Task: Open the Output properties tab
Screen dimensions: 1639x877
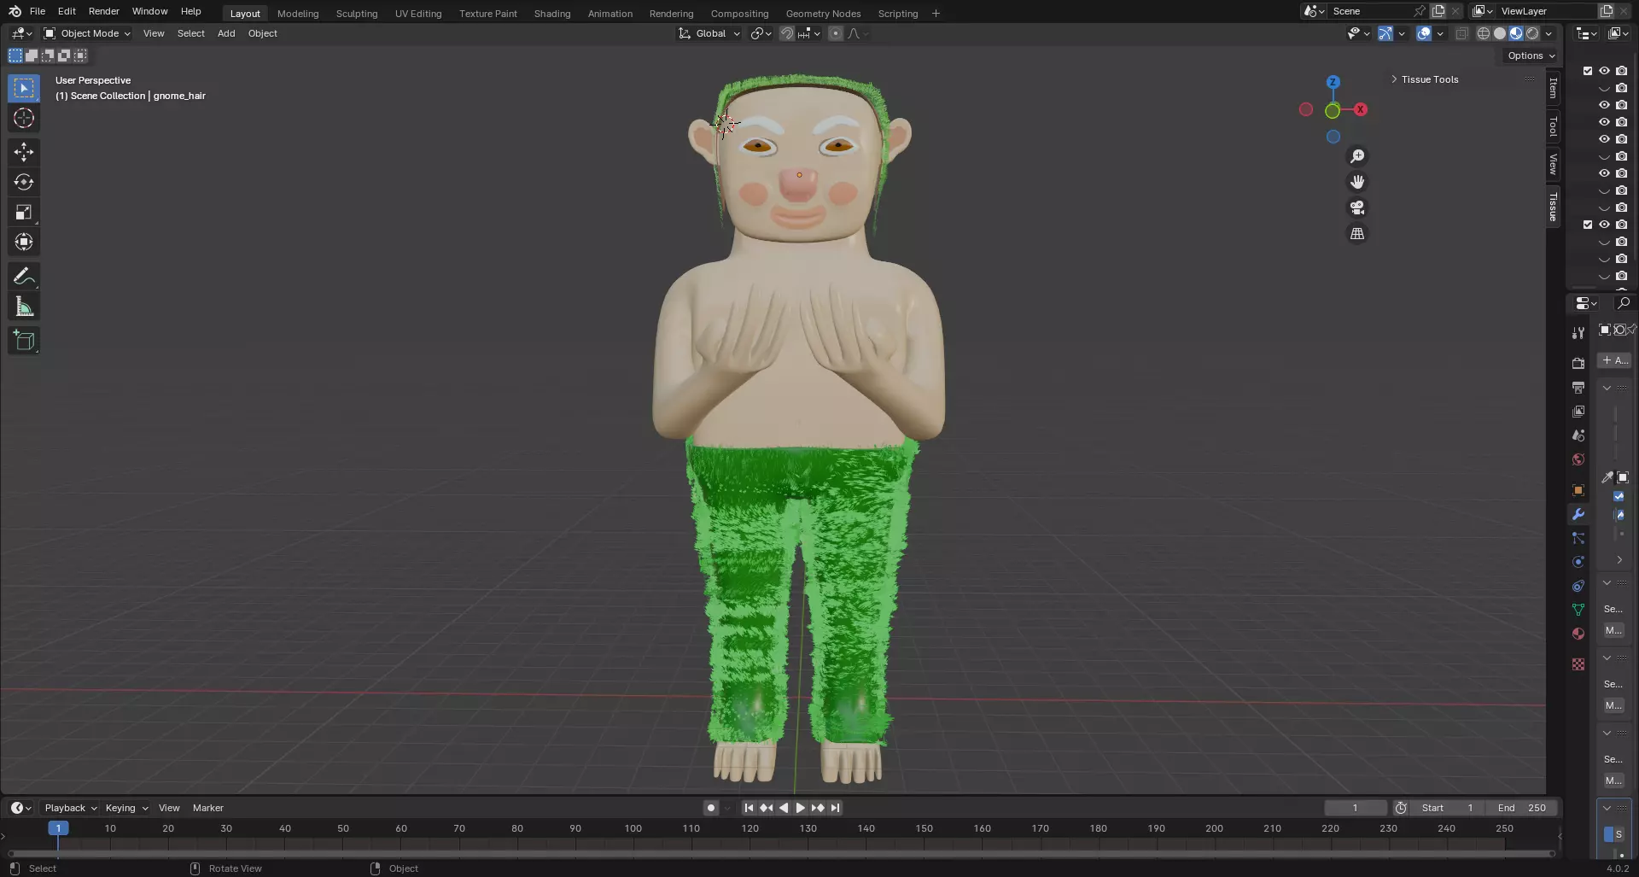Action: coord(1578,387)
